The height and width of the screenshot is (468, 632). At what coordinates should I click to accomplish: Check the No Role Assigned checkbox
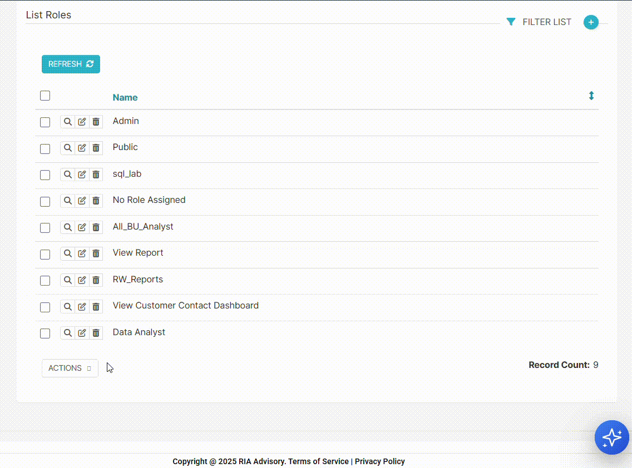(45, 201)
